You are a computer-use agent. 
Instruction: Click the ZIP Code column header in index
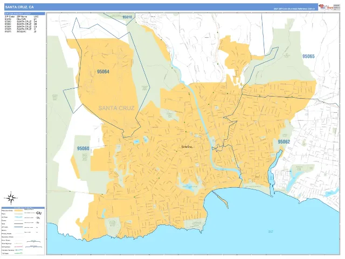click(x=10, y=17)
